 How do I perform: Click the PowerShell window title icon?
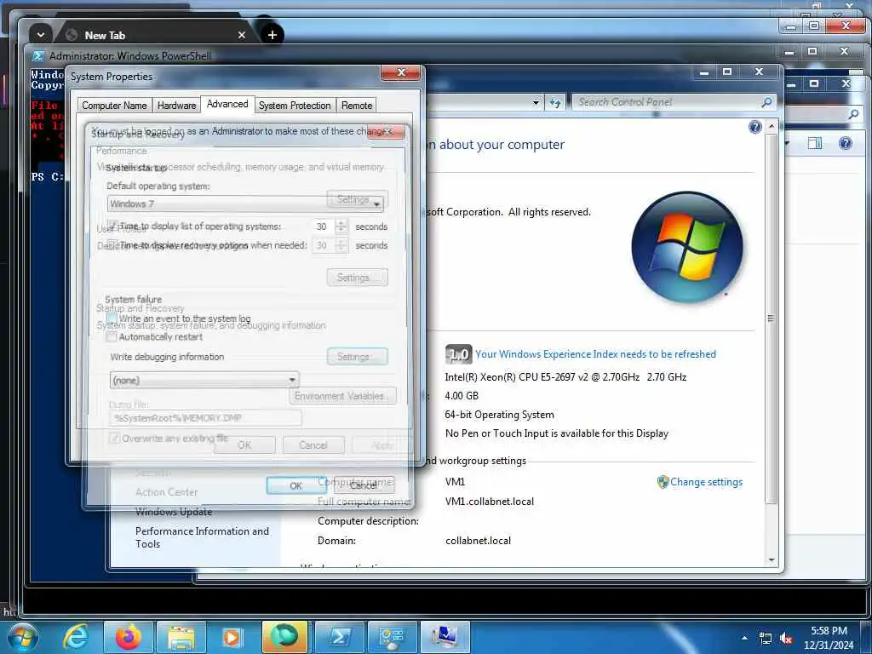[x=38, y=55]
